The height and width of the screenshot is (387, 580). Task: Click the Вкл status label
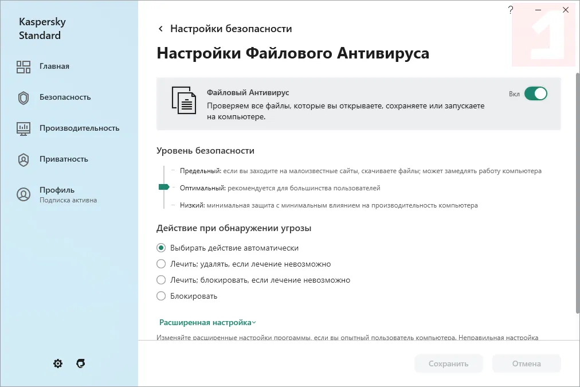pos(514,94)
